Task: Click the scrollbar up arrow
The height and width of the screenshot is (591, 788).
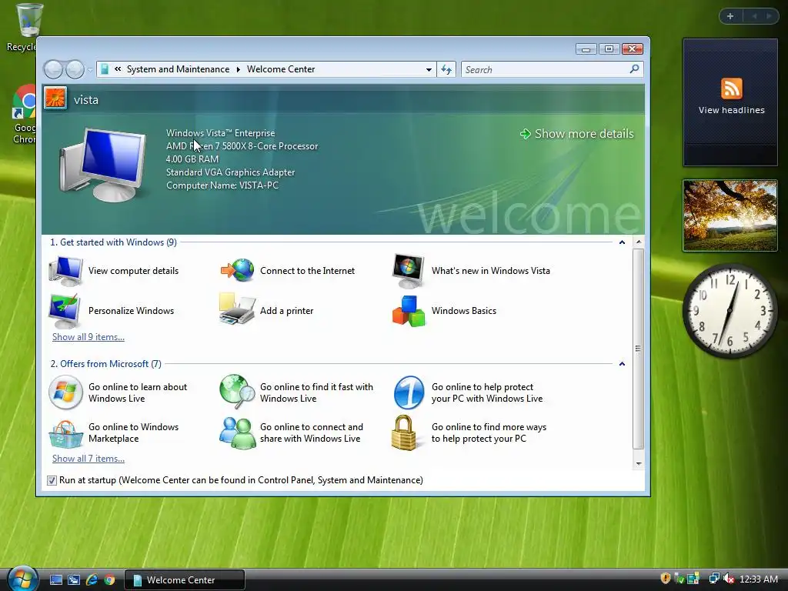Action: point(638,242)
